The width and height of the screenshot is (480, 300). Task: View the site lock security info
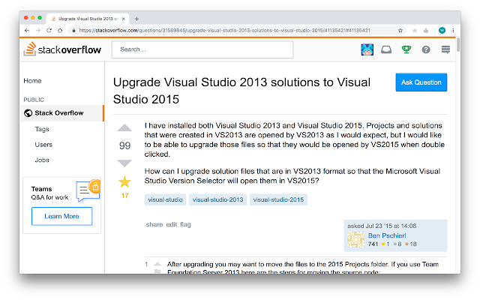73,30
